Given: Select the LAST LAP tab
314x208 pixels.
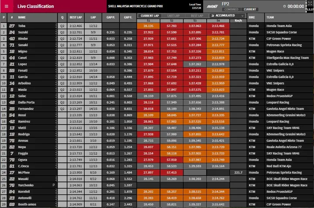Looking at the screenshot, I should [174, 16].
